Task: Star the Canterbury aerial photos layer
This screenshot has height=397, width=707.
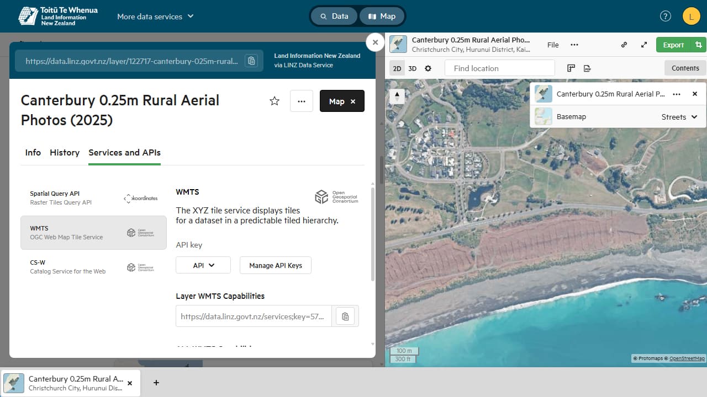Action: click(x=275, y=101)
